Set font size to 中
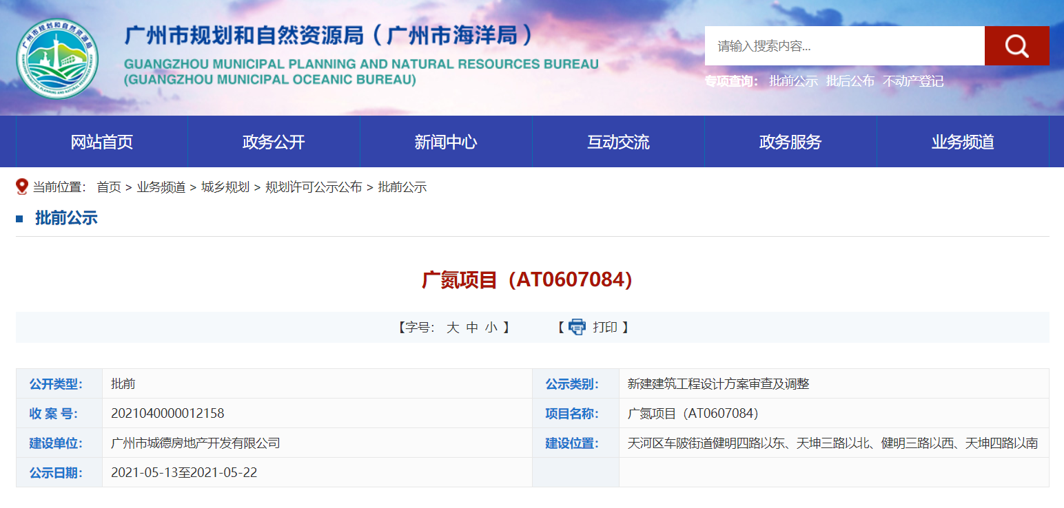1064x508 pixels. click(x=472, y=328)
